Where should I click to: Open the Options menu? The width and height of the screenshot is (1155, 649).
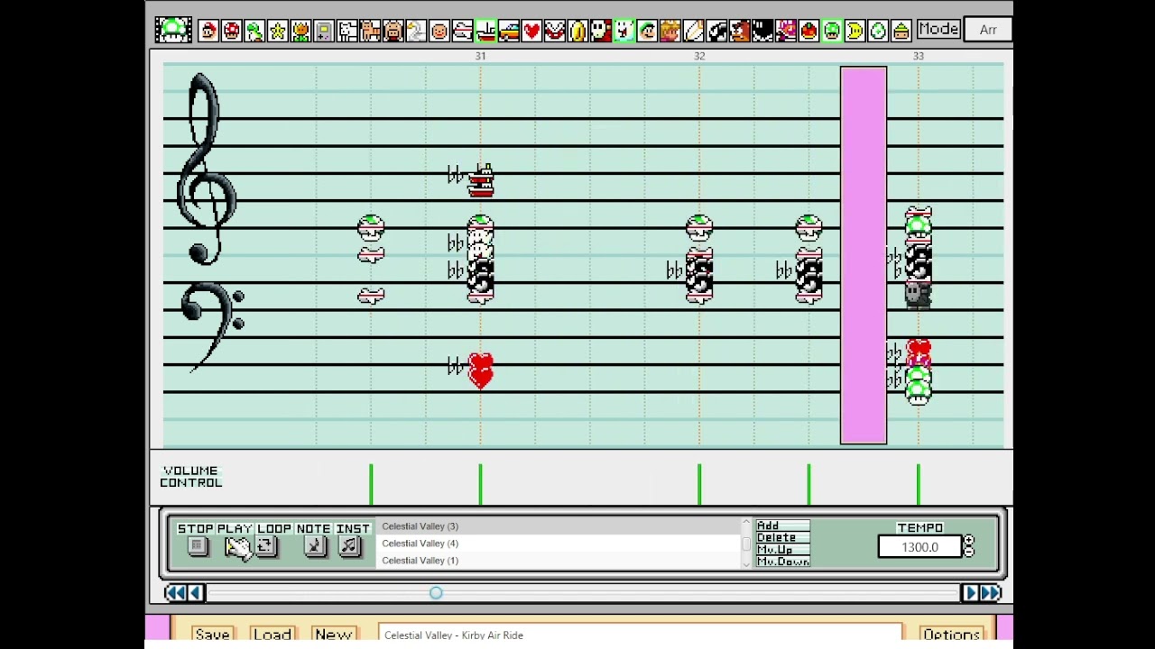951,635
